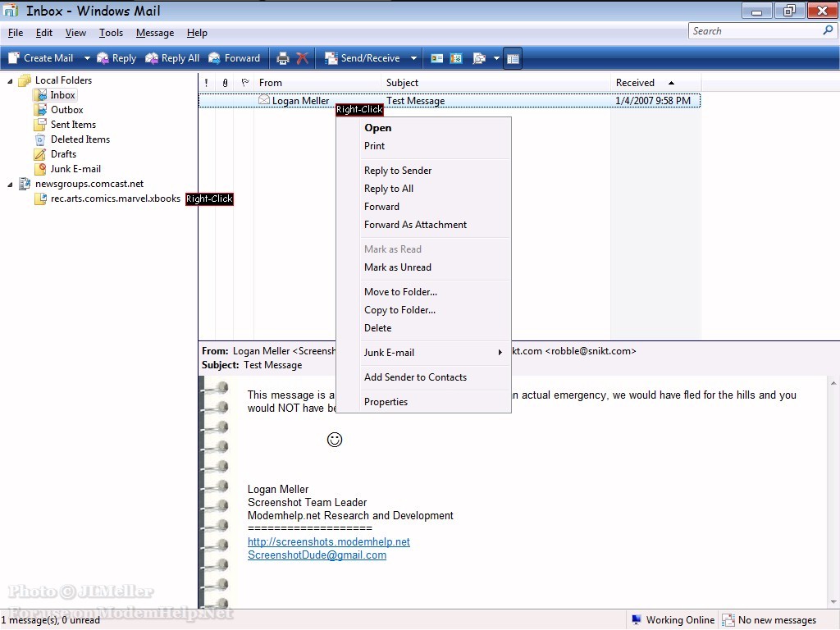The image size is (840, 630).
Task: Select the Junk E-mail folder
Action: (75, 169)
